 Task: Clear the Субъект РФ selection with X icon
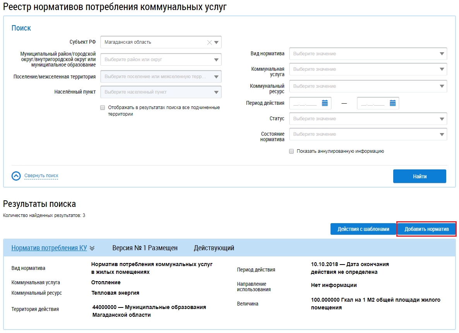(x=209, y=43)
